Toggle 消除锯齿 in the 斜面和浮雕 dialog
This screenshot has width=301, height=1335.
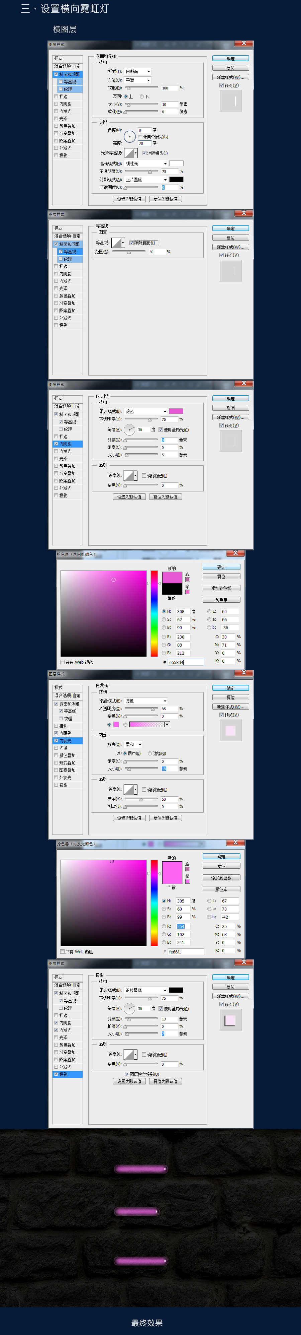[144, 153]
